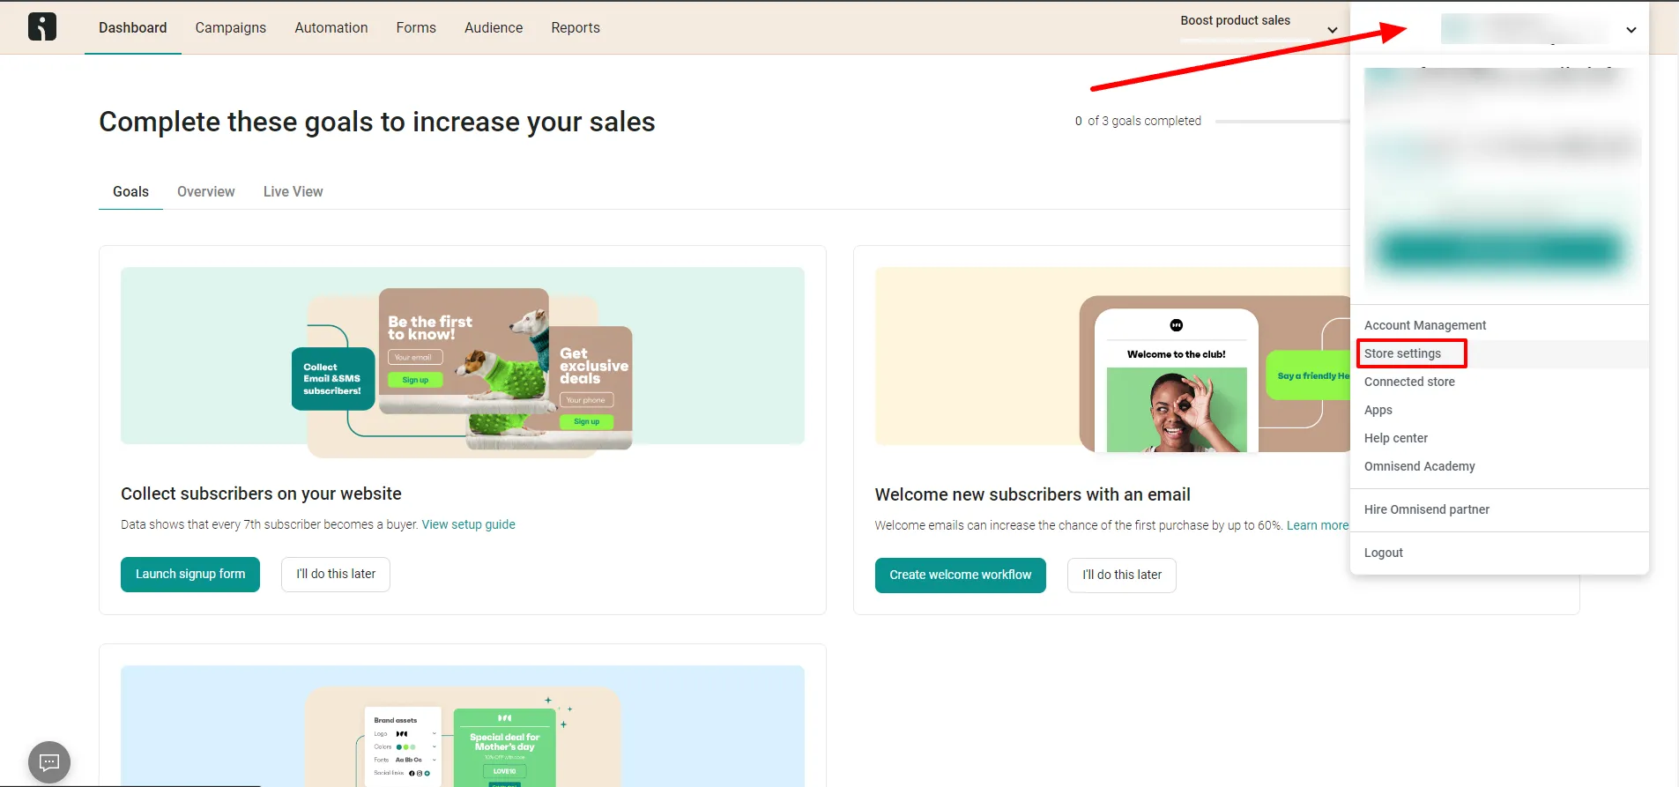Click the Collect subscribers on your website heading
Image resolution: width=1679 pixels, height=787 pixels.
point(261,494)
